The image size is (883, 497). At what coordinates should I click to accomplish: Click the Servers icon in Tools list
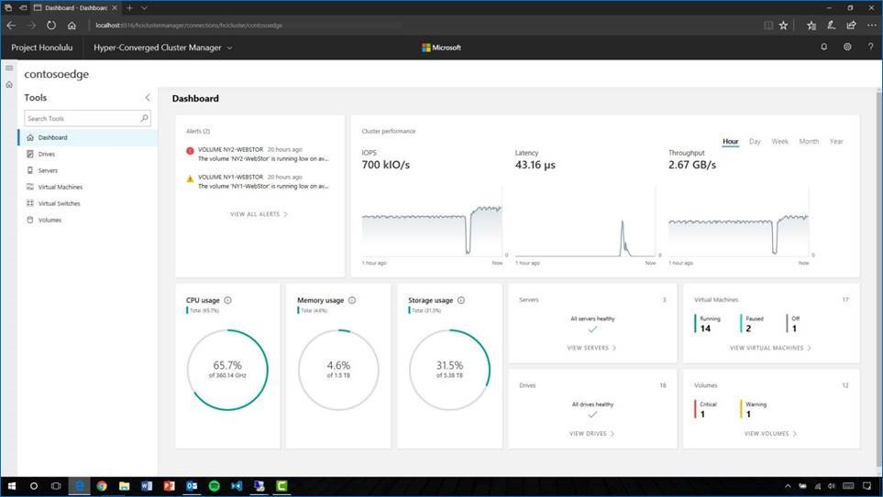pyautogui.click(x=30, y=170)
